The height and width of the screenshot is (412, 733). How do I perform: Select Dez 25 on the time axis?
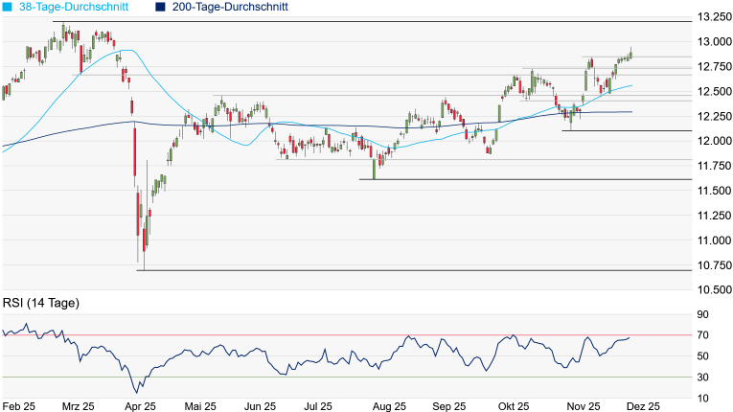coord(642,405)
